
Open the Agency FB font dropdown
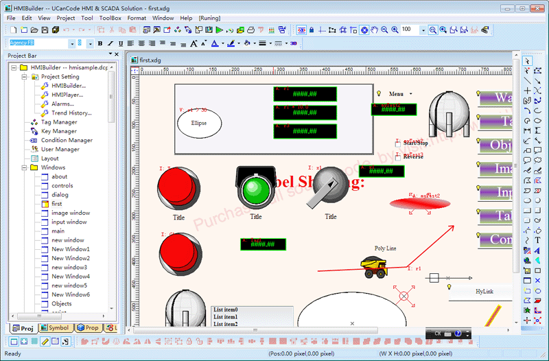point(71,43)
